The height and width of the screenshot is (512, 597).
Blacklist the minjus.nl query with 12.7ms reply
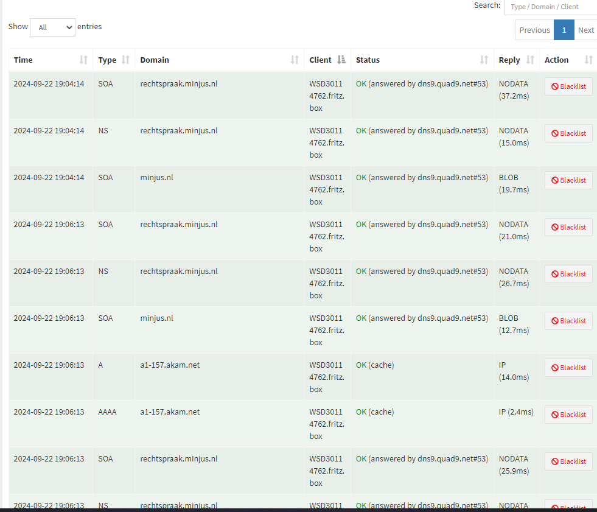pyautogui.click(x=568, y=321)
